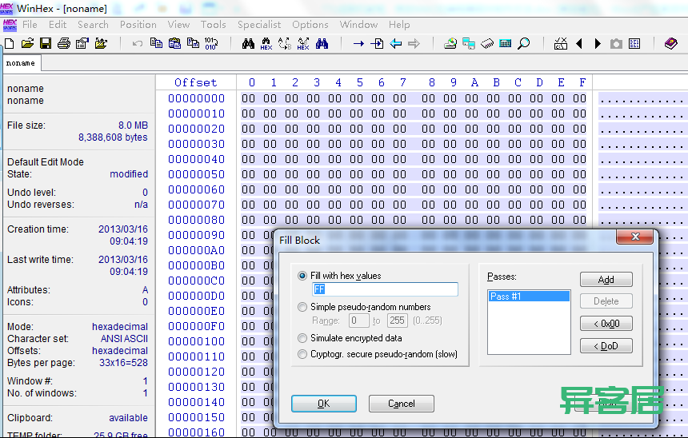Open the Position menu
The width and height of the screenshot is (688, 438).
pos(138,25)
